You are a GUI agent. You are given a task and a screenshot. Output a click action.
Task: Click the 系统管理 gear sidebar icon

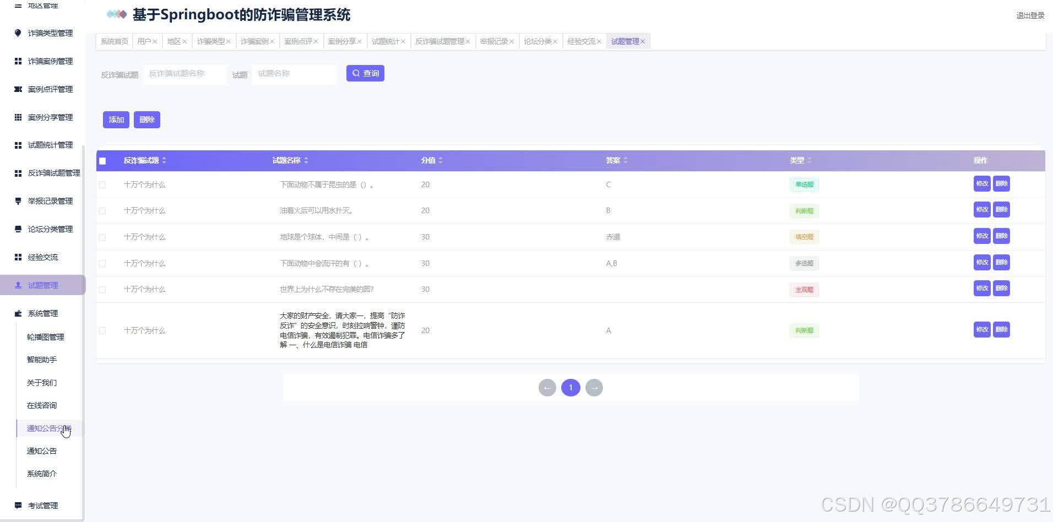(17, 313)
